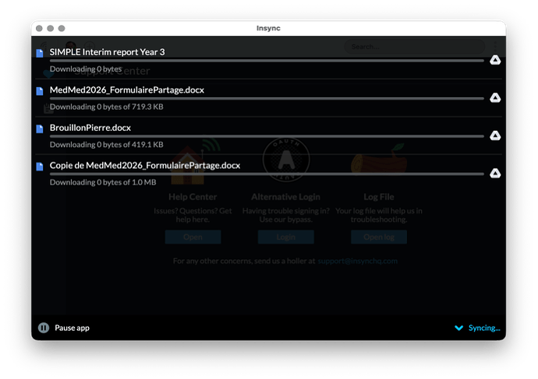538x379 pixels.
Task: Click the dimmed Login button under Alternative Login
Action: click(286, 237)
